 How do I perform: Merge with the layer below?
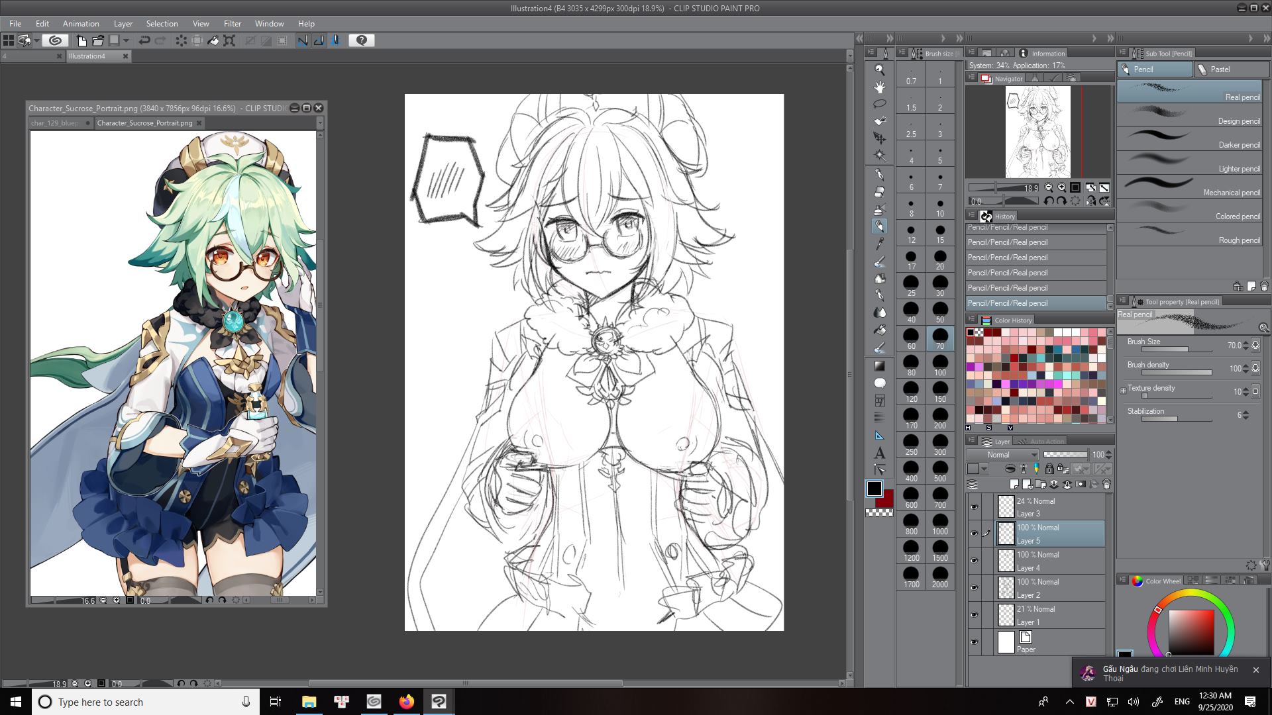[x=1067, y=485]
